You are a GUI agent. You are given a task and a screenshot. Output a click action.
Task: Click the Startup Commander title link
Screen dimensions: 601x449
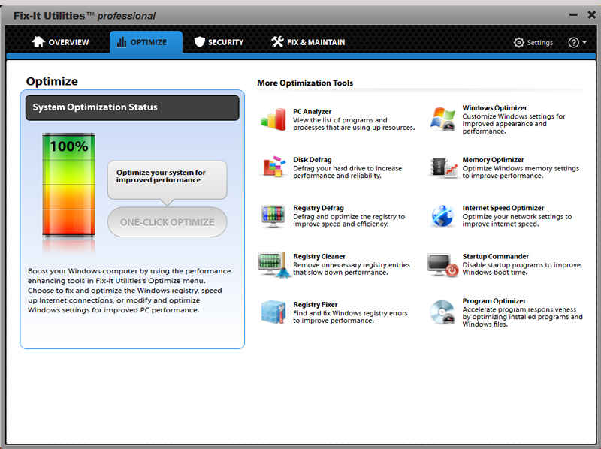point(495,256)
